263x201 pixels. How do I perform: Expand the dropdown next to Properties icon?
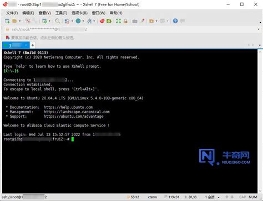pos(49,21)
